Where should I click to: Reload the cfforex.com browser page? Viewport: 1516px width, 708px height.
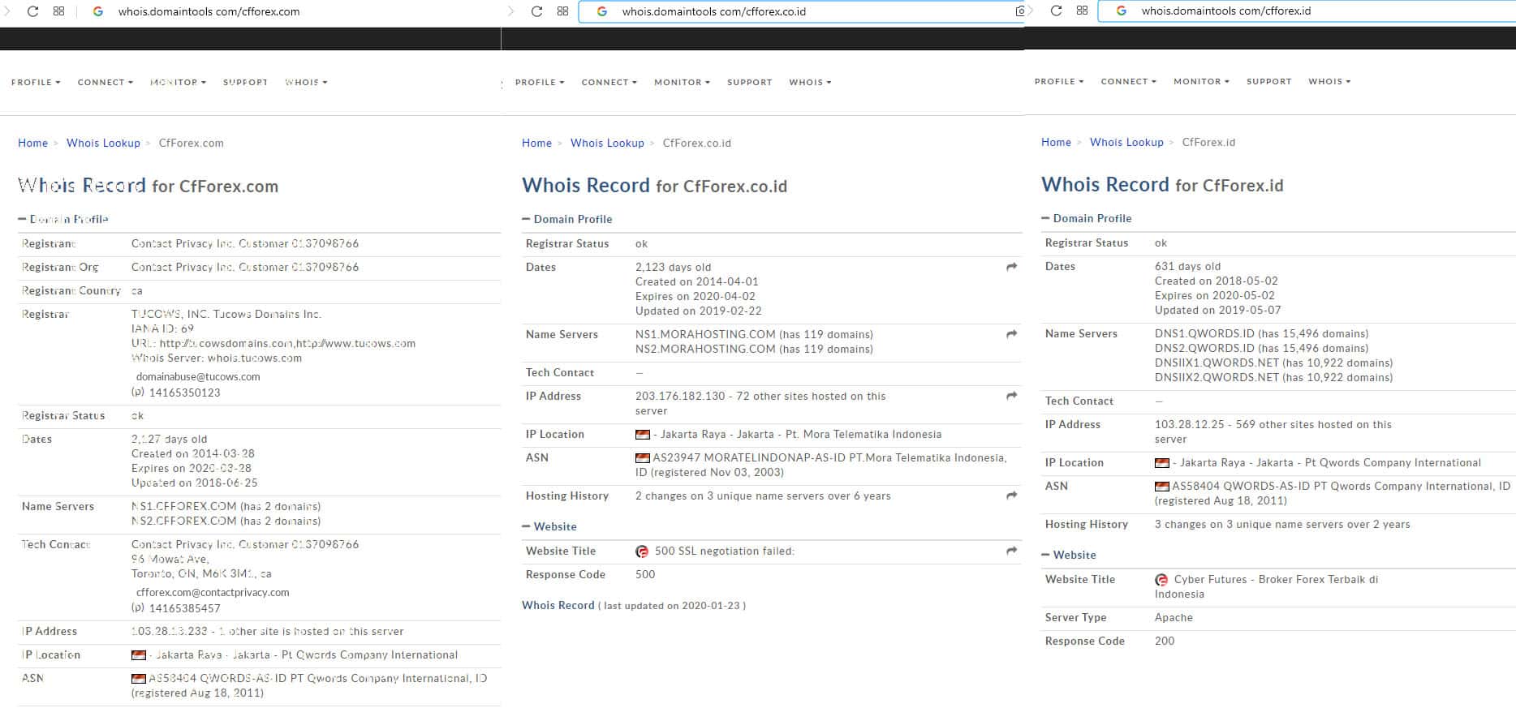[32, 11]
